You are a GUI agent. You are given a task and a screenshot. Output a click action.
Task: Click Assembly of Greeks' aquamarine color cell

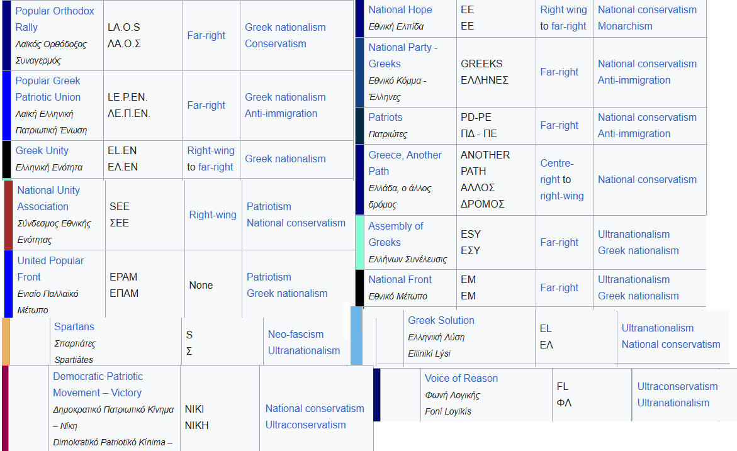[x=359, y=242]
